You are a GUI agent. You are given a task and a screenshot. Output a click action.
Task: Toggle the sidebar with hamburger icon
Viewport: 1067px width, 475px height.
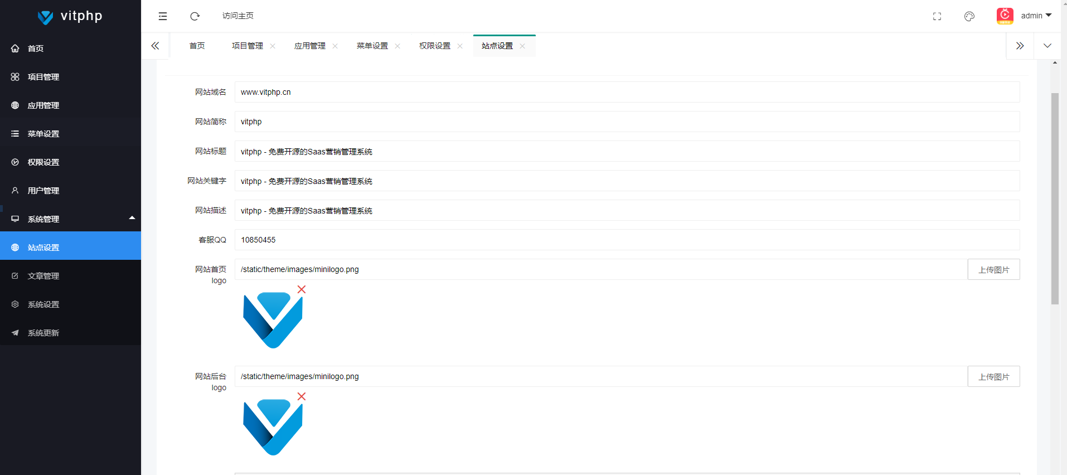[163, 16]
